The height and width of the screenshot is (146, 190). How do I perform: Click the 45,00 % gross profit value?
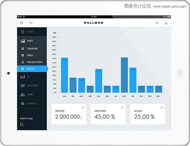click(x=104, y=117)
